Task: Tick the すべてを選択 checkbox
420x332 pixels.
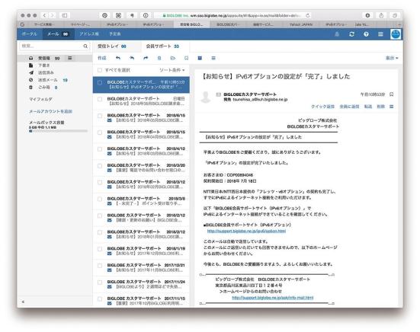Action: (100, 70)
